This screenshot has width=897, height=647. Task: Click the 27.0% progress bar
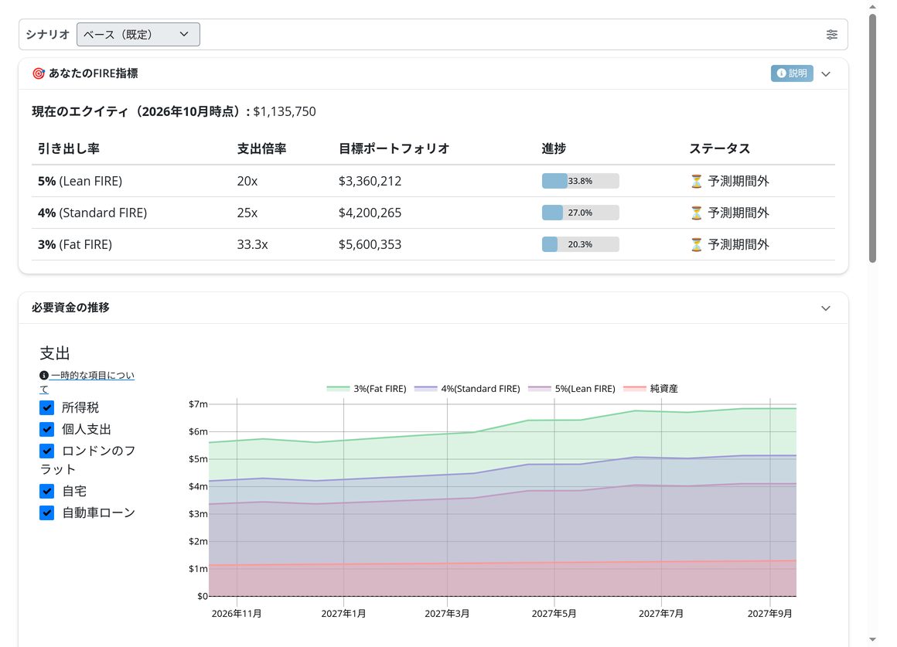point(581,213)
